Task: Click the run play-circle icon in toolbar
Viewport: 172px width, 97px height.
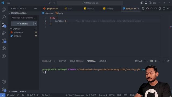Action: [160, 8]
